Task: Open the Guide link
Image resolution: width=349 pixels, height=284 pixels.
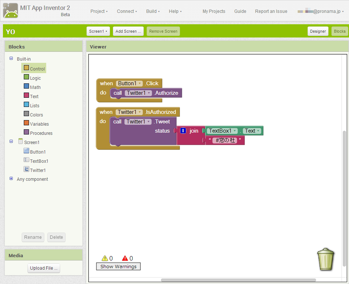Action: pyautogui.click(x=240, y=11)
